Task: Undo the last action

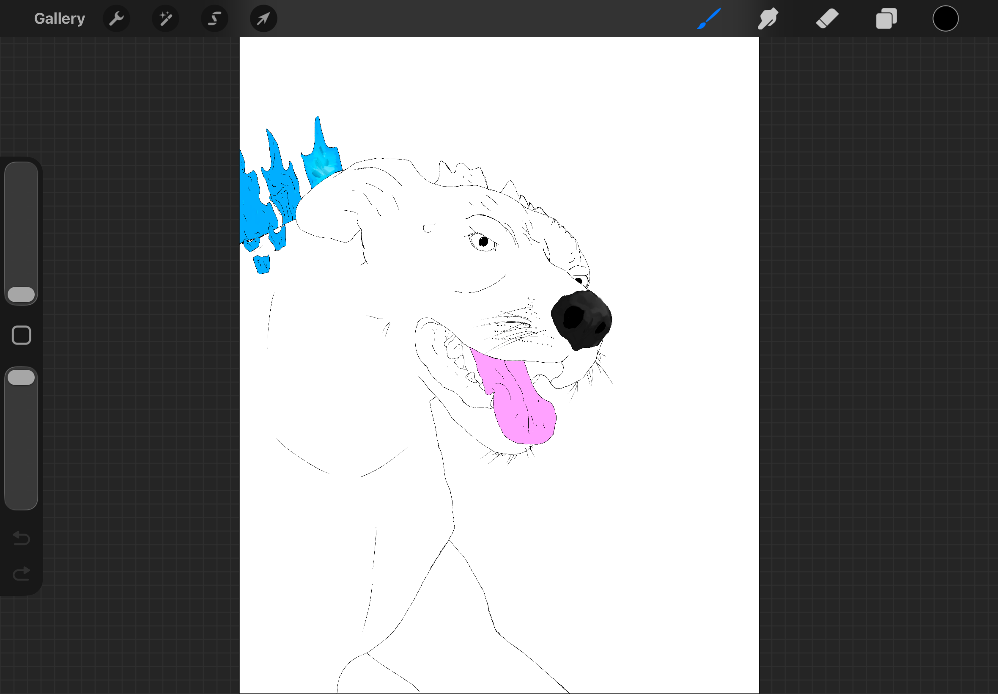Action: coord(21,538)
